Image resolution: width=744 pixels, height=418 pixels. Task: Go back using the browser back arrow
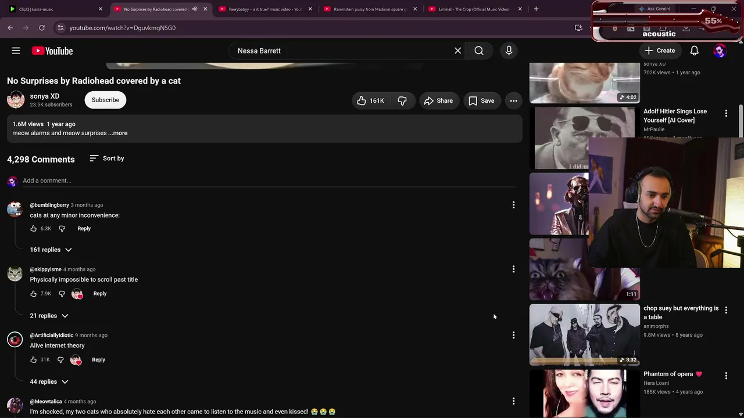click(10, 27)
